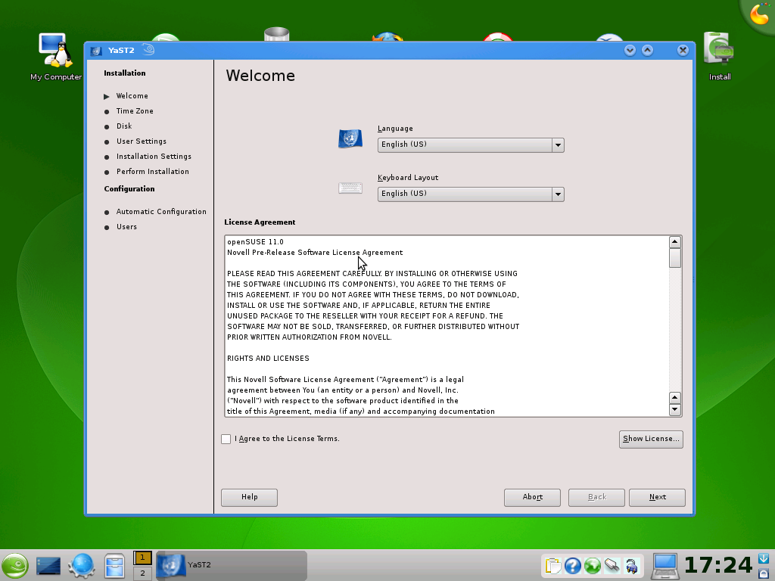Launch the Install desktop icon
Screen dimensions: 775x581
(x=719, y=56)
